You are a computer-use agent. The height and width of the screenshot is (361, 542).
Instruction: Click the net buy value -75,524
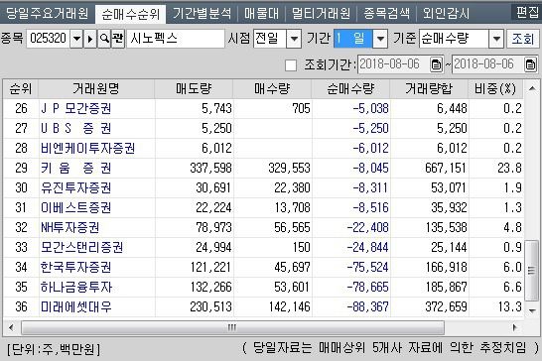tap(367, 267)
